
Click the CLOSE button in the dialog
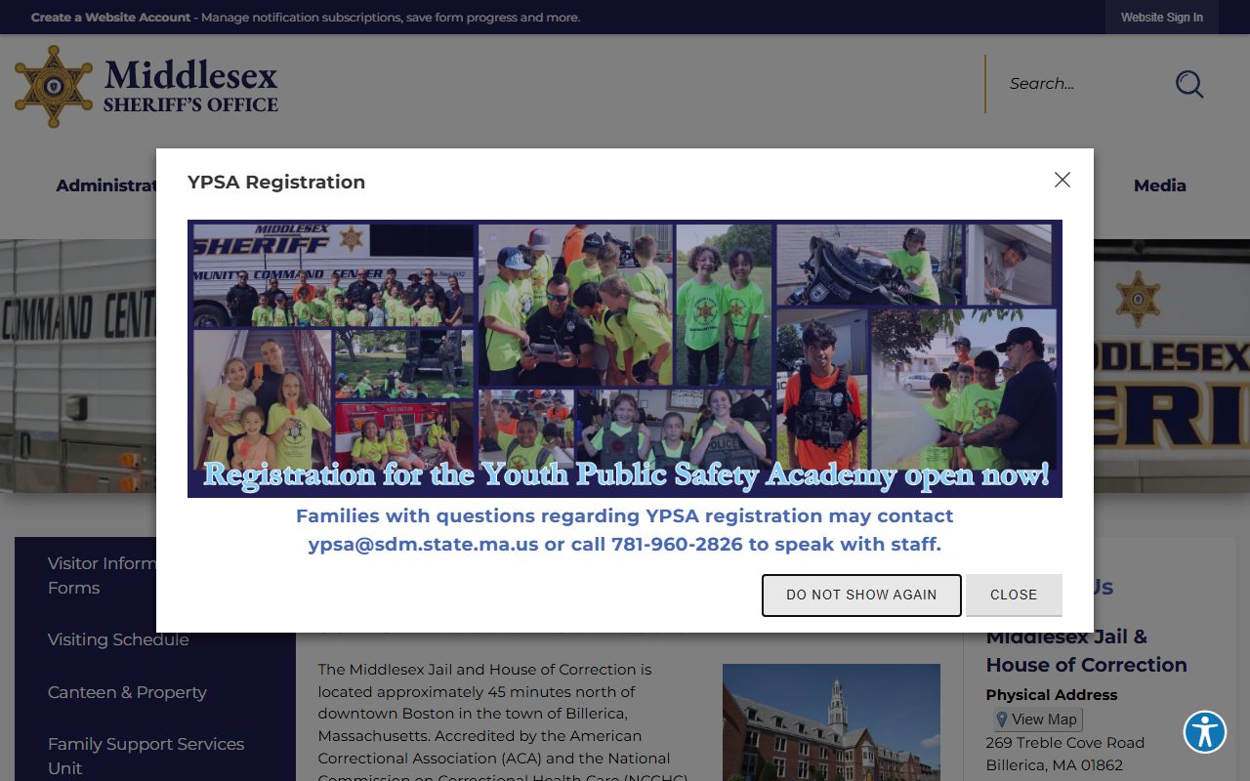click(x=1014, y=595)
